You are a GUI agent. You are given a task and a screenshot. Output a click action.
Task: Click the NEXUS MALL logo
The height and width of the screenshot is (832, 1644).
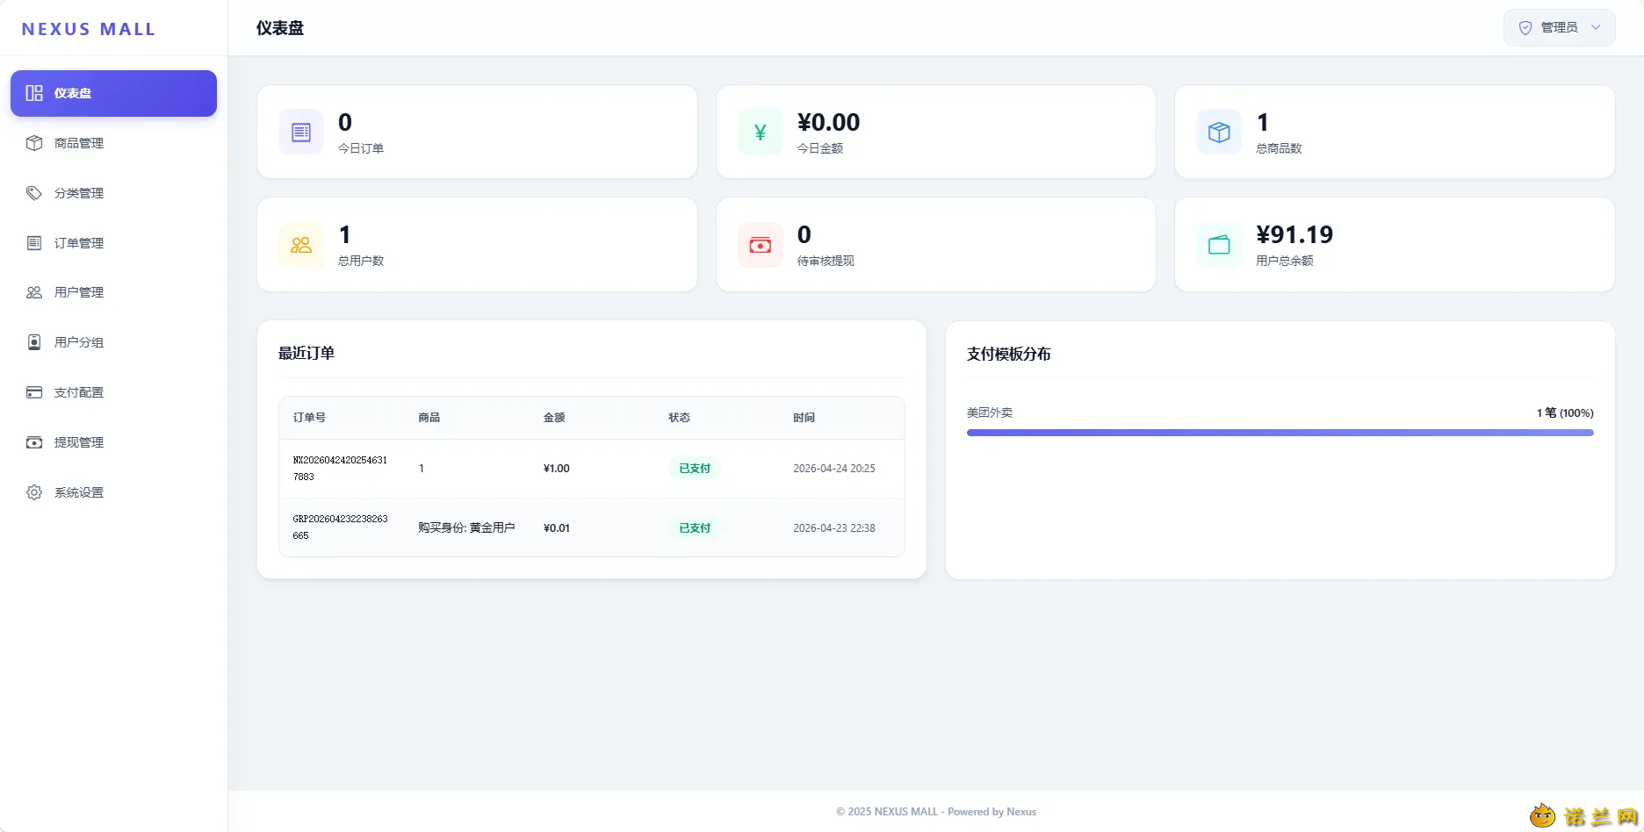tap(89, 29)
